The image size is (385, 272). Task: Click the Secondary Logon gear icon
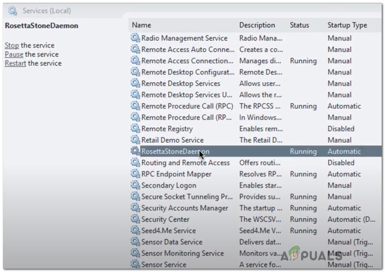tap(135, 185)
